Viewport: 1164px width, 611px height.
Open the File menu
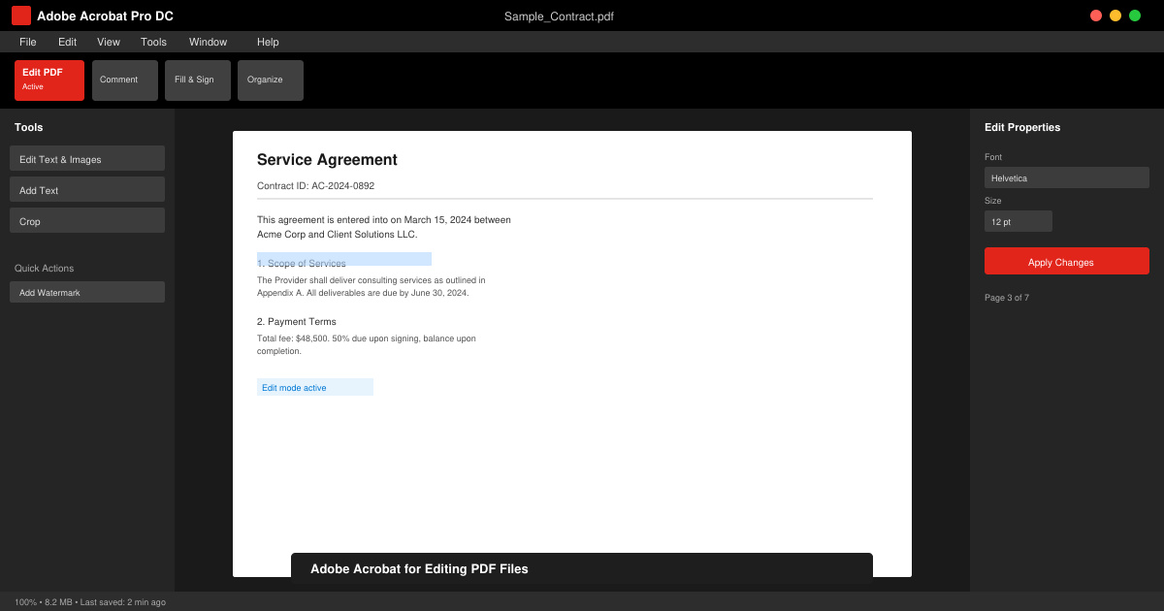(28, 42)
